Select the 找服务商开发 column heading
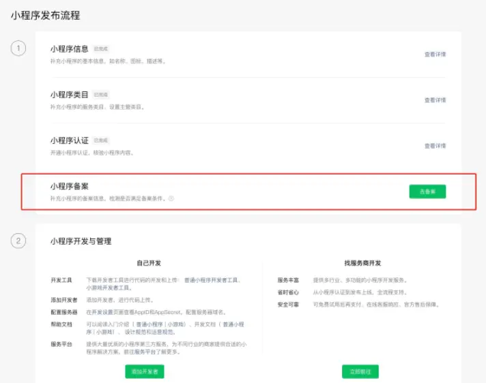This screenshot has height=383, width=486. [x=362, y=263]
